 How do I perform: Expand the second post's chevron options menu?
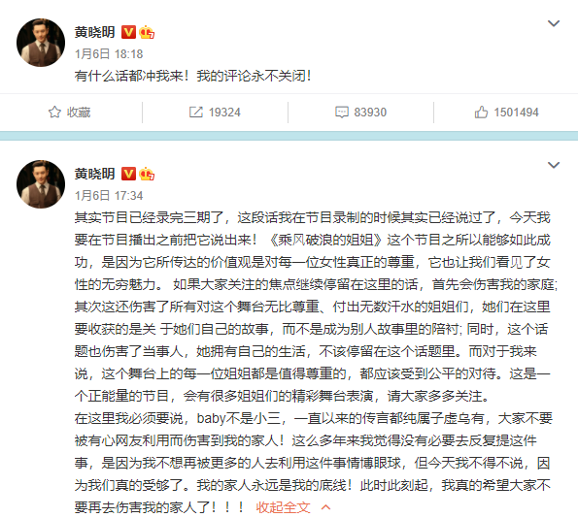(554, 165)
